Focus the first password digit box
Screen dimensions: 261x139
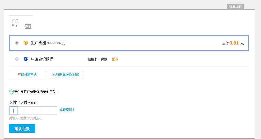tap(13, 111)
